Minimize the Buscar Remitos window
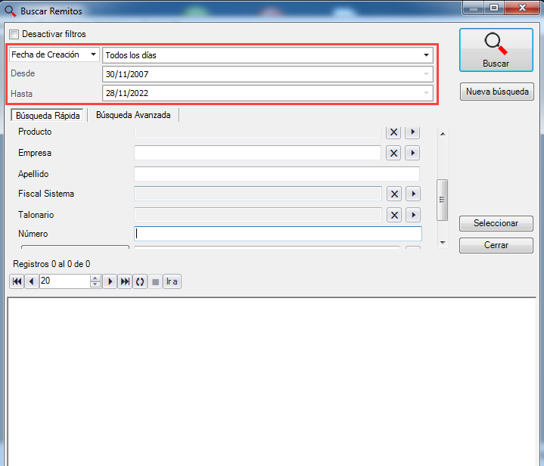This screenshot has width=544, height=466. pyautogui.click(x=473, y=8)
